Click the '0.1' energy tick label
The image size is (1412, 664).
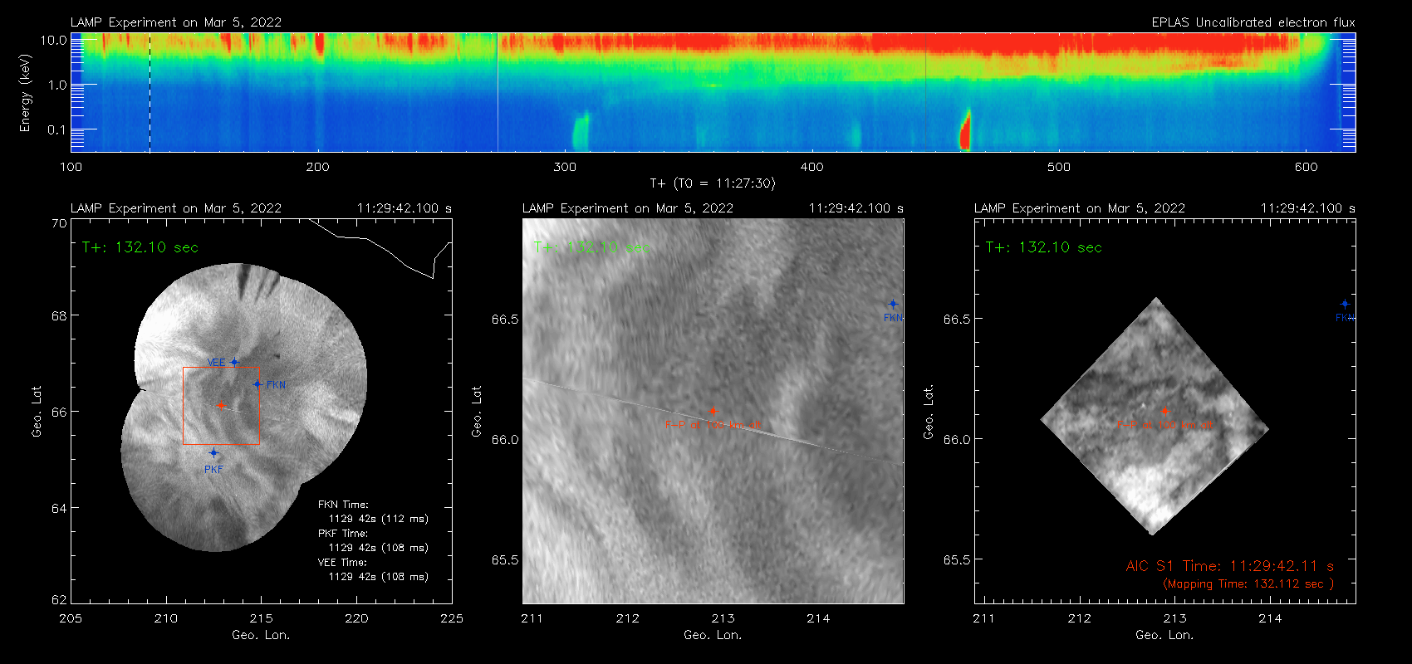[57, 129]
